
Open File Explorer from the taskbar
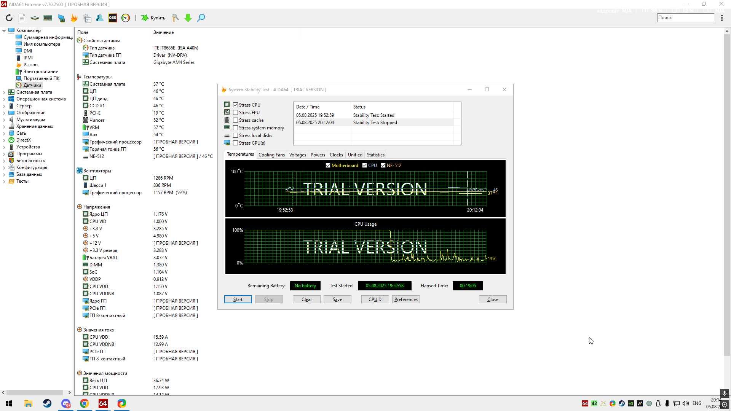click(x=28, y=403)
